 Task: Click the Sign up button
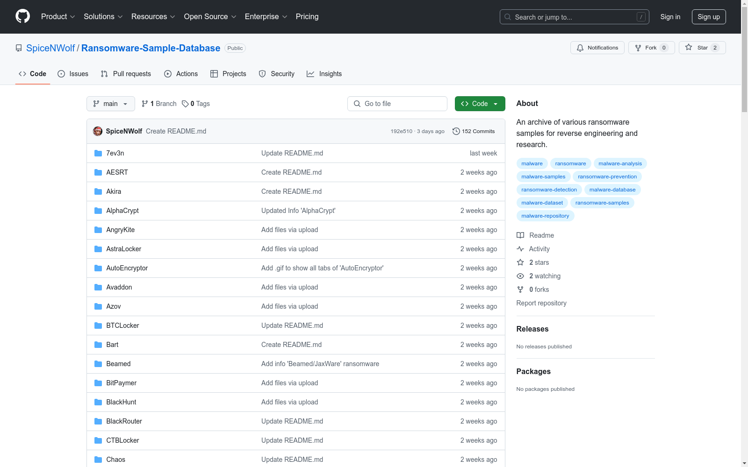pyautogui.click(x=709, y=17)
